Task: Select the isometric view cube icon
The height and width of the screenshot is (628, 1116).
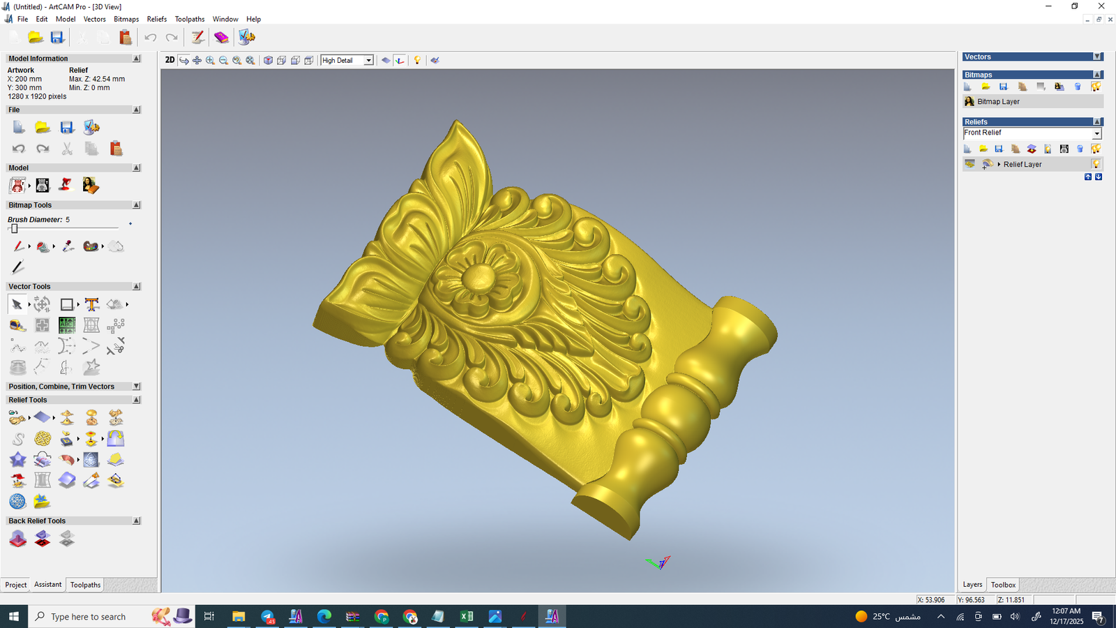Action: (268, 61)
